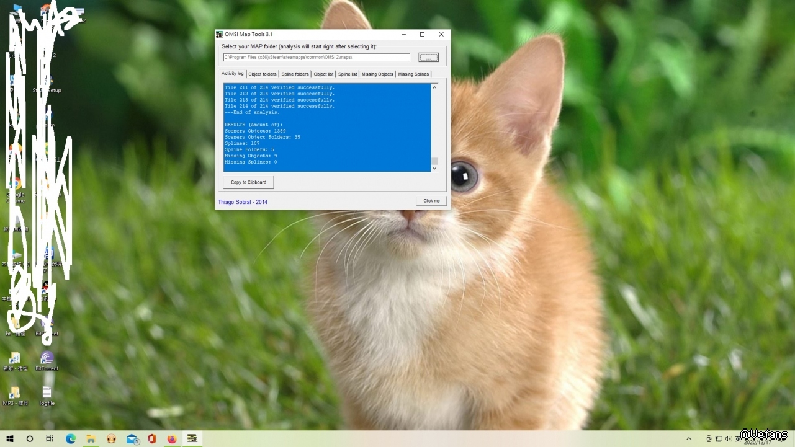
Task: Open the Missing Splines tab
Action: tap(413, 74)
